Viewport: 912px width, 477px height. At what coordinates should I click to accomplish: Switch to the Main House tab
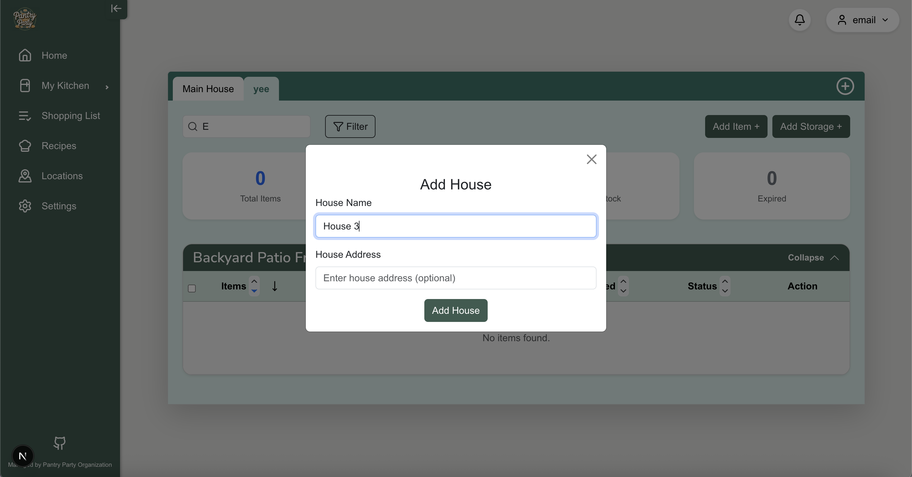tap(208, 89)
